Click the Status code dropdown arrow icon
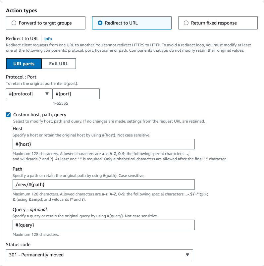The width and height of the screenshot is (264, 266). pyautogui.click(x=187, y=255)
